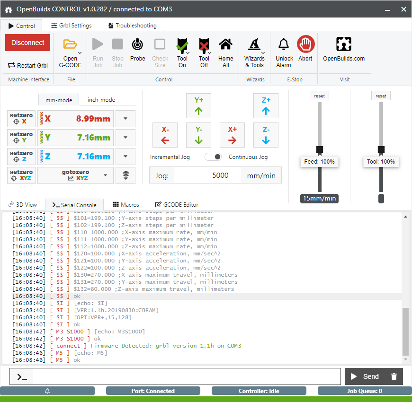Open the Grbl Settings tab
This screenshot has height=402, width=412.
pos(71,26)
